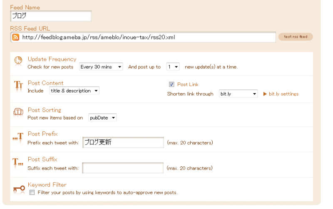The image size is (333, 209).
Task: Click the Update Frequency clock icon
Action: tap(18, 61)
